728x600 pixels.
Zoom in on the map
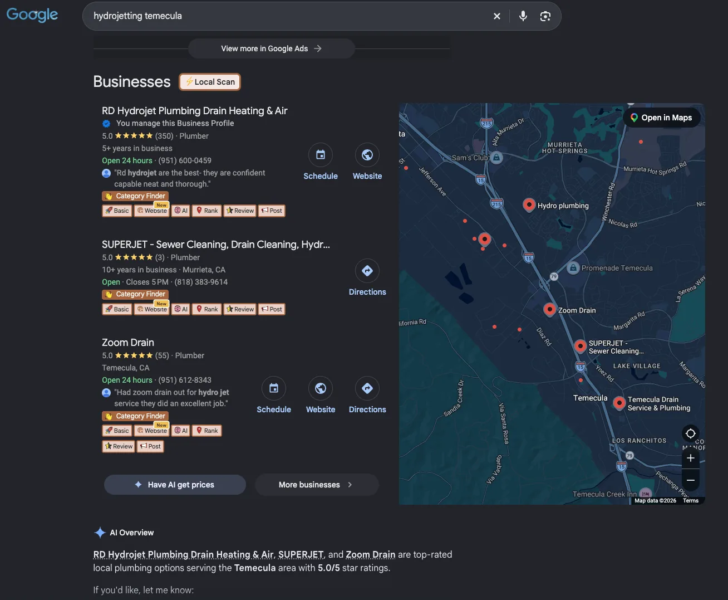[x=691, y=458]
